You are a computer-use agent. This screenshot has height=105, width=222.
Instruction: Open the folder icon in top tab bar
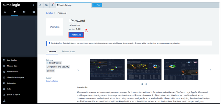[x=46, y=5]
